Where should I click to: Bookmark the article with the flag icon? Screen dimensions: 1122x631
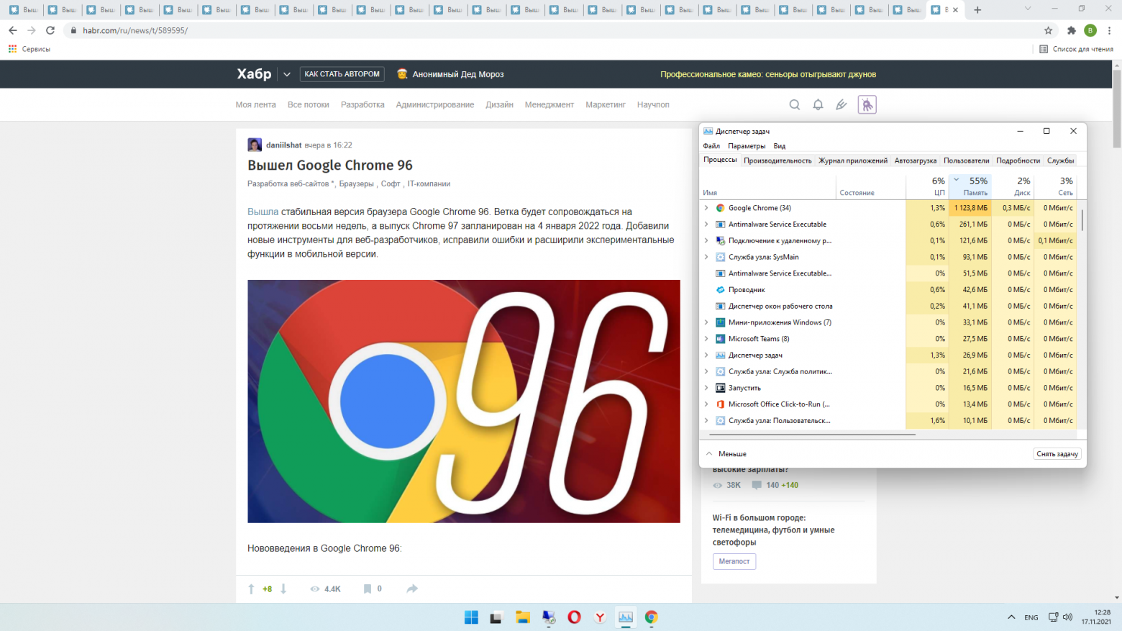[x=368, y=589]
